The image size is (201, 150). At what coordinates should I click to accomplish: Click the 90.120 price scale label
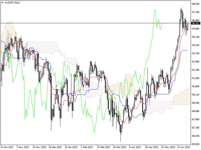(196, 95)
